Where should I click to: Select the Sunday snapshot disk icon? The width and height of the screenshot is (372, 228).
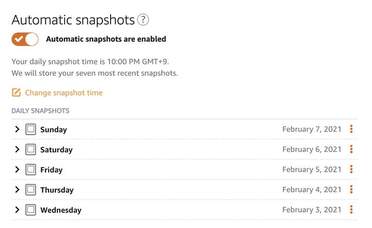(x=31, y=129)
